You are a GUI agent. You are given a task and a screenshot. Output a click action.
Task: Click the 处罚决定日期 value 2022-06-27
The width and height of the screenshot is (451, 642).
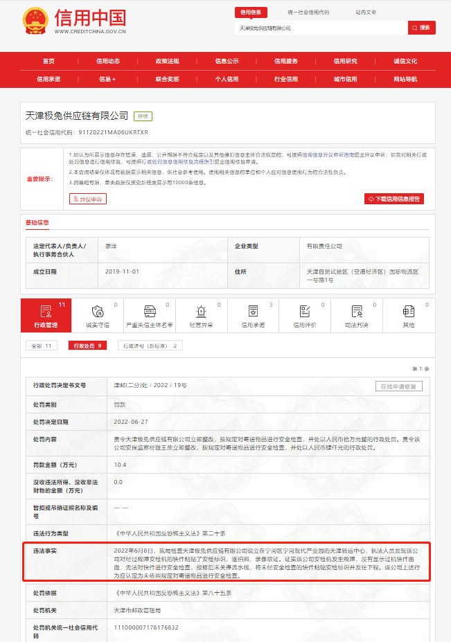131,422
